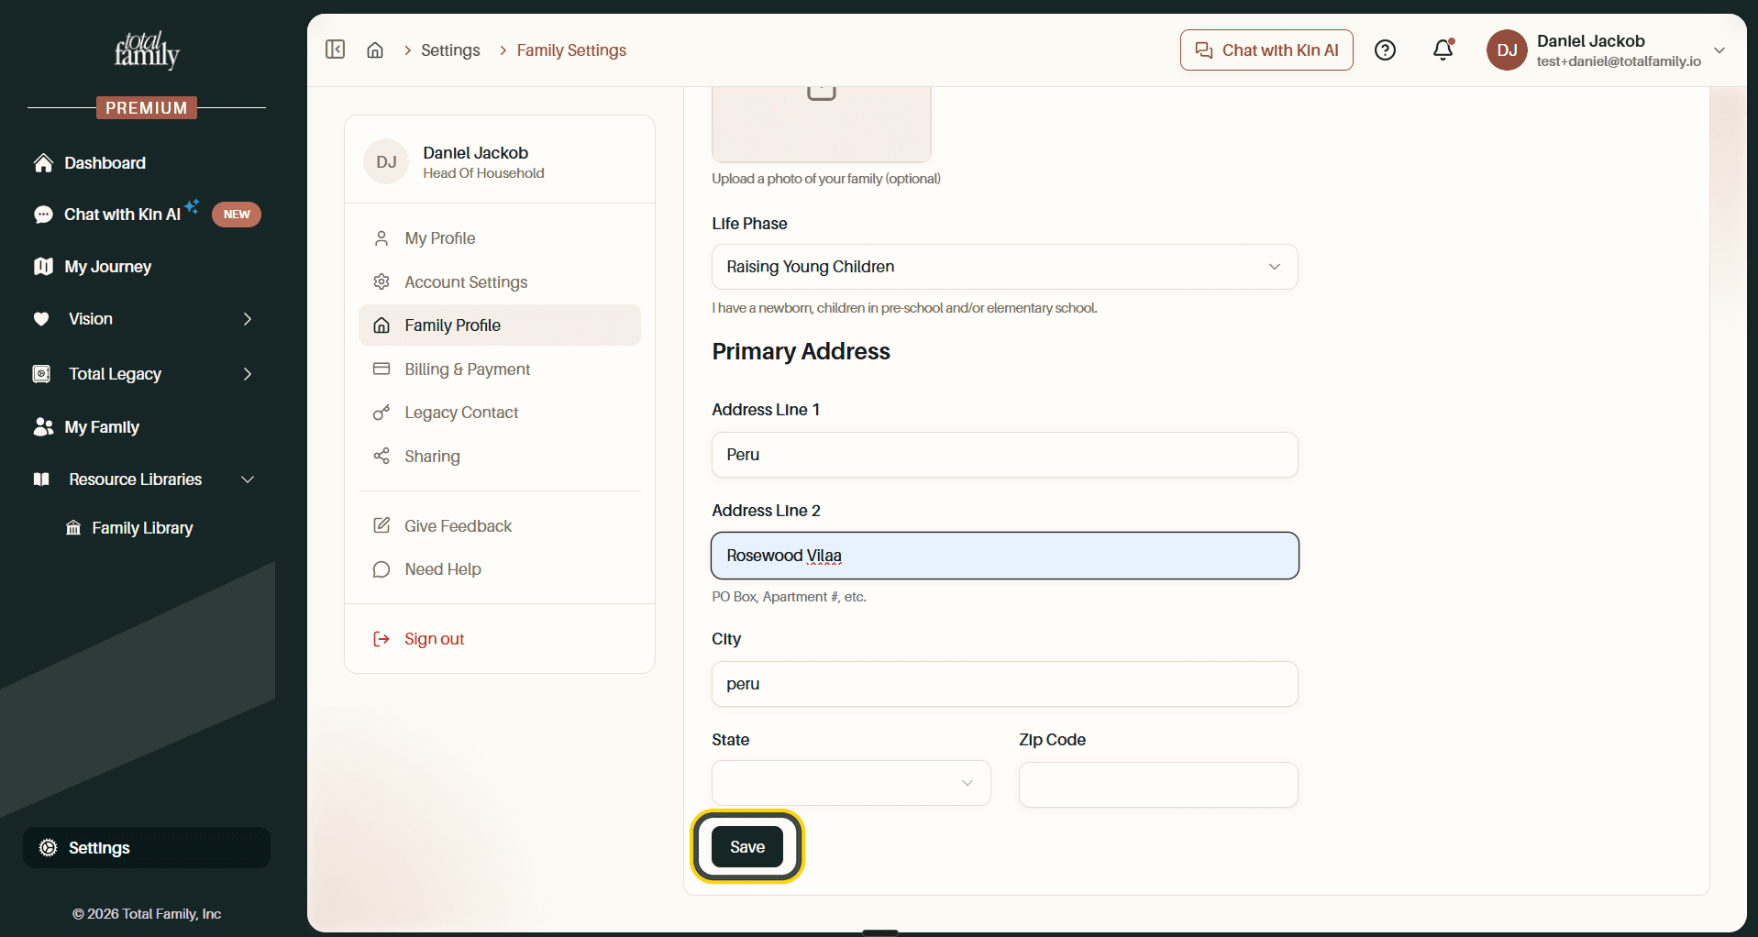This screenshot has height=937, width=1758.
Task: Select the Family Profile settings tab
Action: 500,325
